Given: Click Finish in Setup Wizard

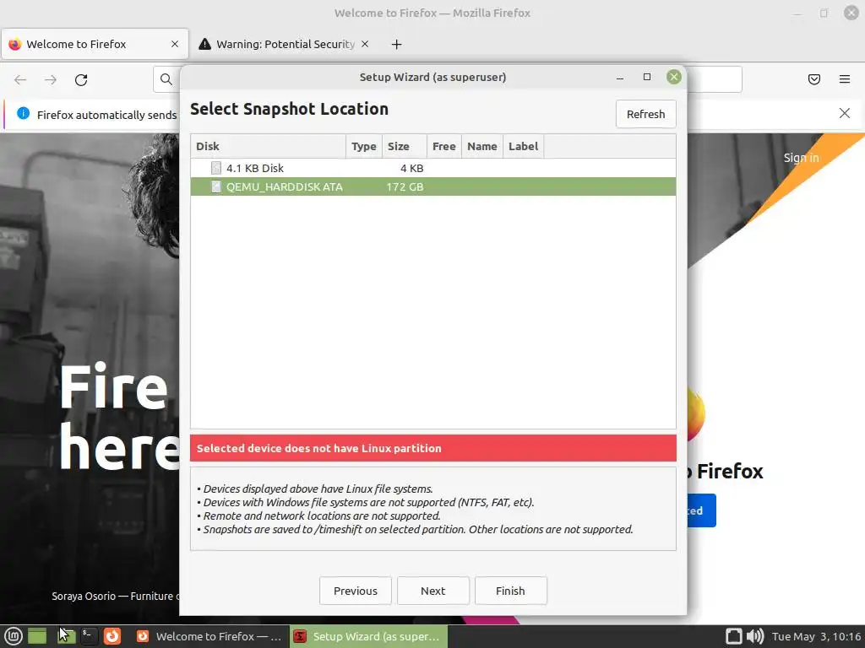Looking at the screenshot, I should [x=510, y=591].
